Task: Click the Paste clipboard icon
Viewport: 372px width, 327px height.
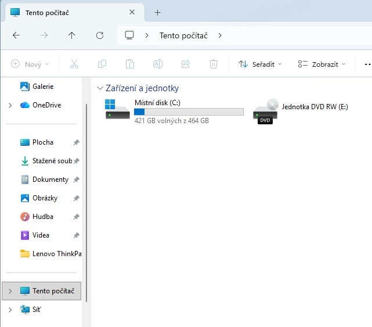Action: (130, 64)
